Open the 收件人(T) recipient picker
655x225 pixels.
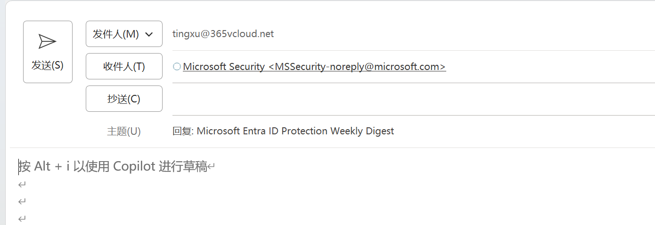[x=124, y=66]
